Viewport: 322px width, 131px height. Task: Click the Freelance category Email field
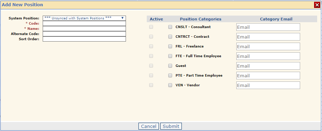(268, 46)
